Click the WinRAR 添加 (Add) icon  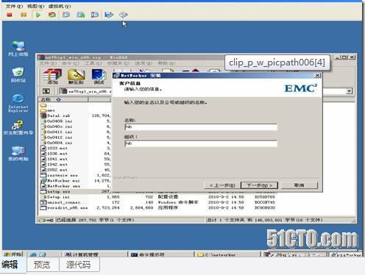pos(52,76)
